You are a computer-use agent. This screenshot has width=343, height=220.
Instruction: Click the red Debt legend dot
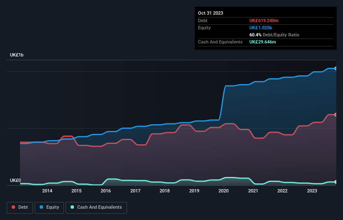click(13, 207)
